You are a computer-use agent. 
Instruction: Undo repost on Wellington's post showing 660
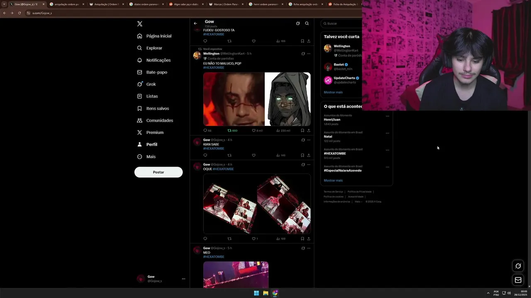pos(232,130)
